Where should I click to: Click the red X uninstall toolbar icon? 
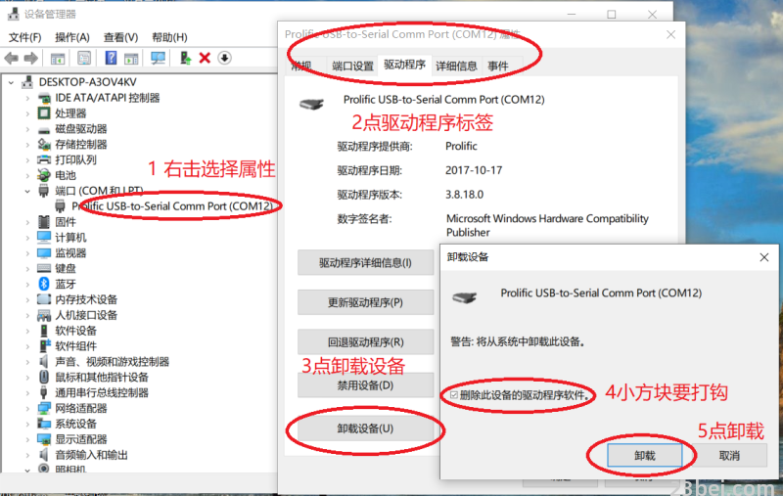pos(205,58)
